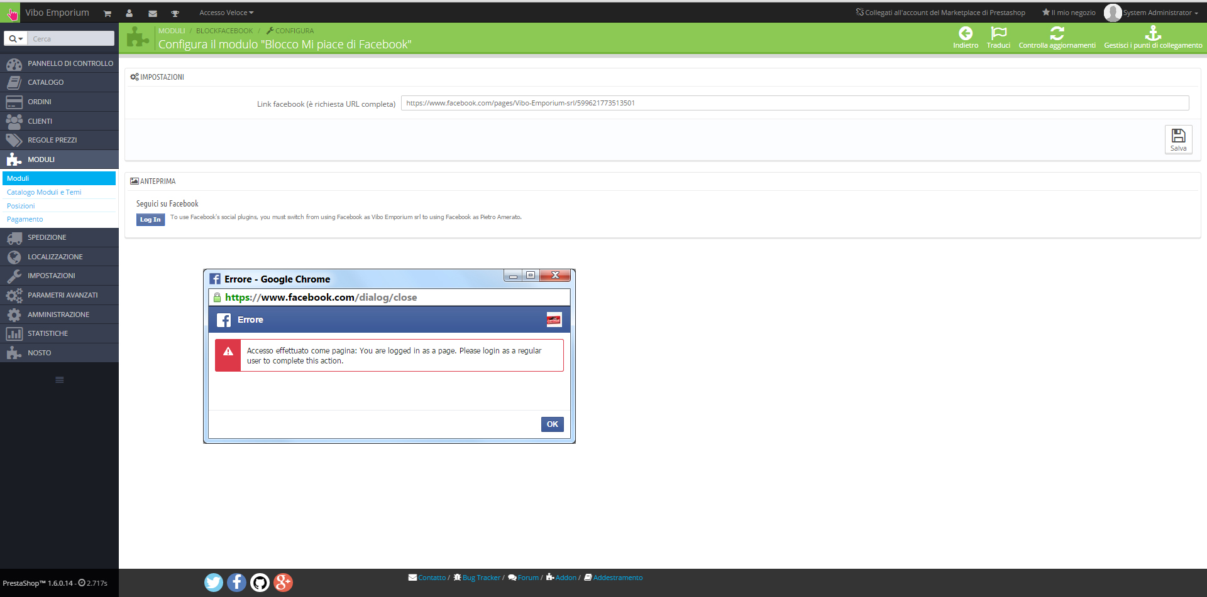
Task: Click the Facebook Log In button
Action: pos(150,220)
